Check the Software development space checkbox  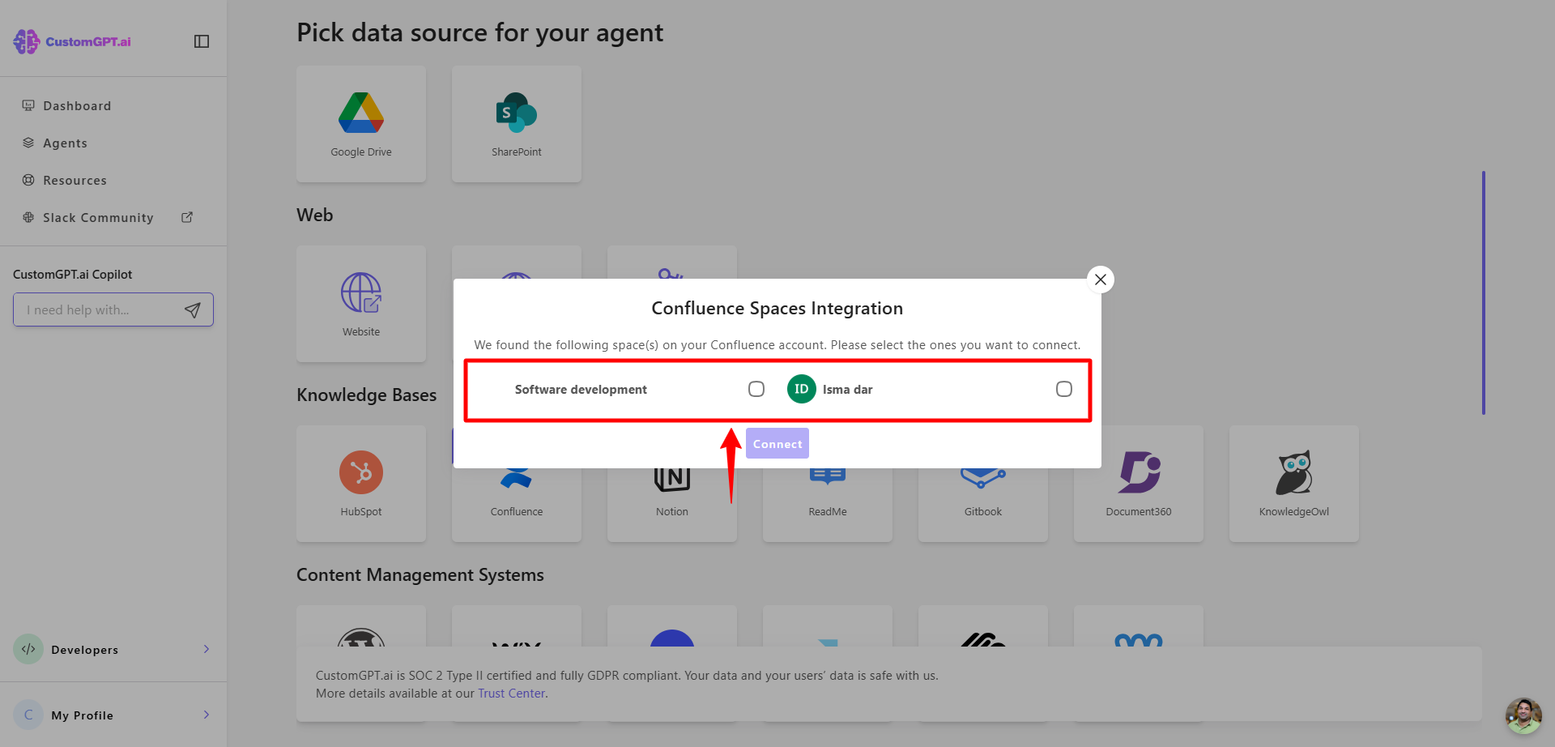click(x=756, y=389)
